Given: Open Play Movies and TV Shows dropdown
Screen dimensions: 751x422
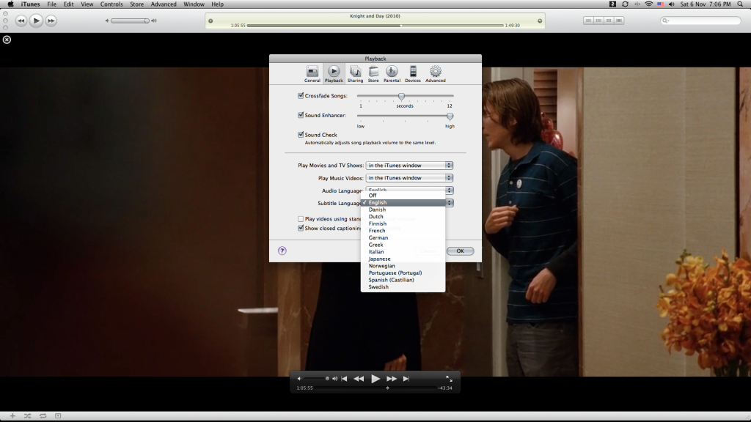Looking at the screenshot, I should pos(409,166).
